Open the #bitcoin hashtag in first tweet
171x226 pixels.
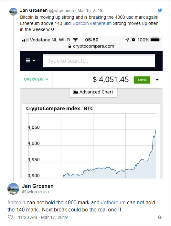[81, 23]
